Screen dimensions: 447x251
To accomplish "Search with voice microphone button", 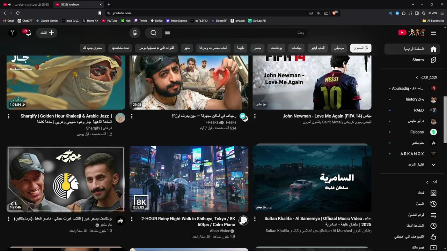I will click(x=135, y=33).
